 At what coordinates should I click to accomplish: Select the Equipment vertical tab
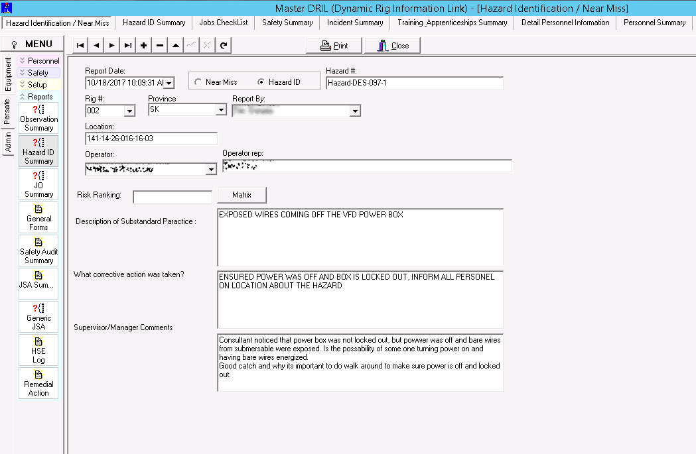point(8,74)
